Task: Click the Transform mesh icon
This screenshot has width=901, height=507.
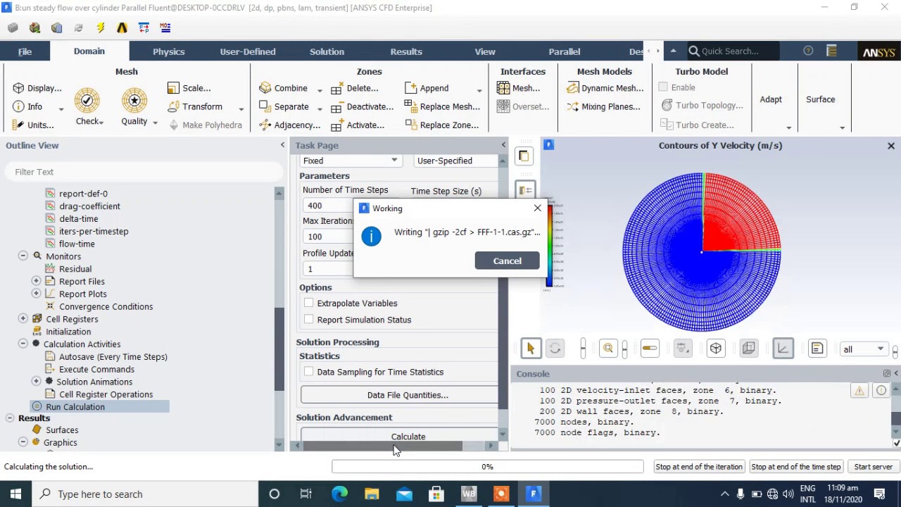Action: click(173, 106)
